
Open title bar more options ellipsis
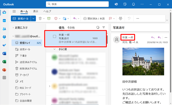tap(142, 4)
